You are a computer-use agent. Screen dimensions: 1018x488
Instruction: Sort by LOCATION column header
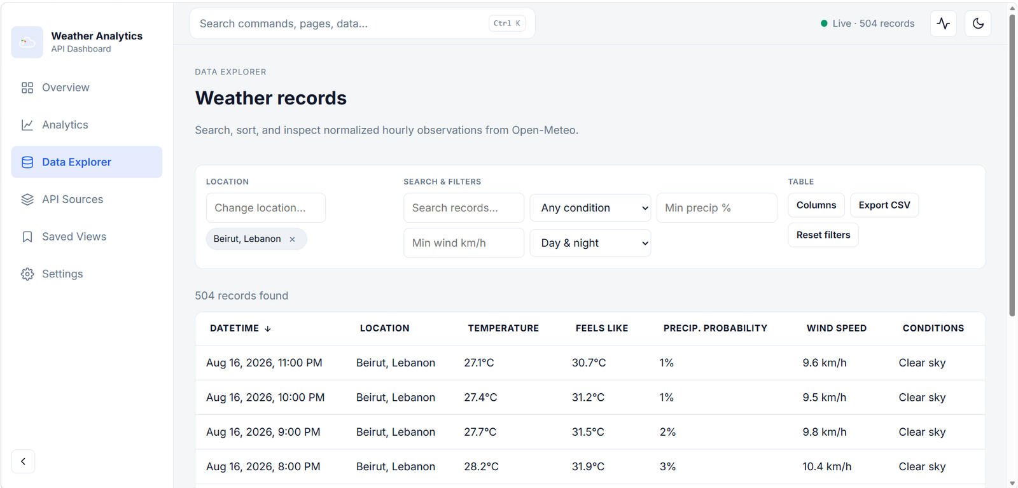[x=385, y=328]
